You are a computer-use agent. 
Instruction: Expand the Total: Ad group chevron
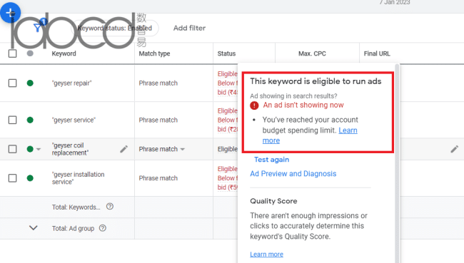[34, 228]
